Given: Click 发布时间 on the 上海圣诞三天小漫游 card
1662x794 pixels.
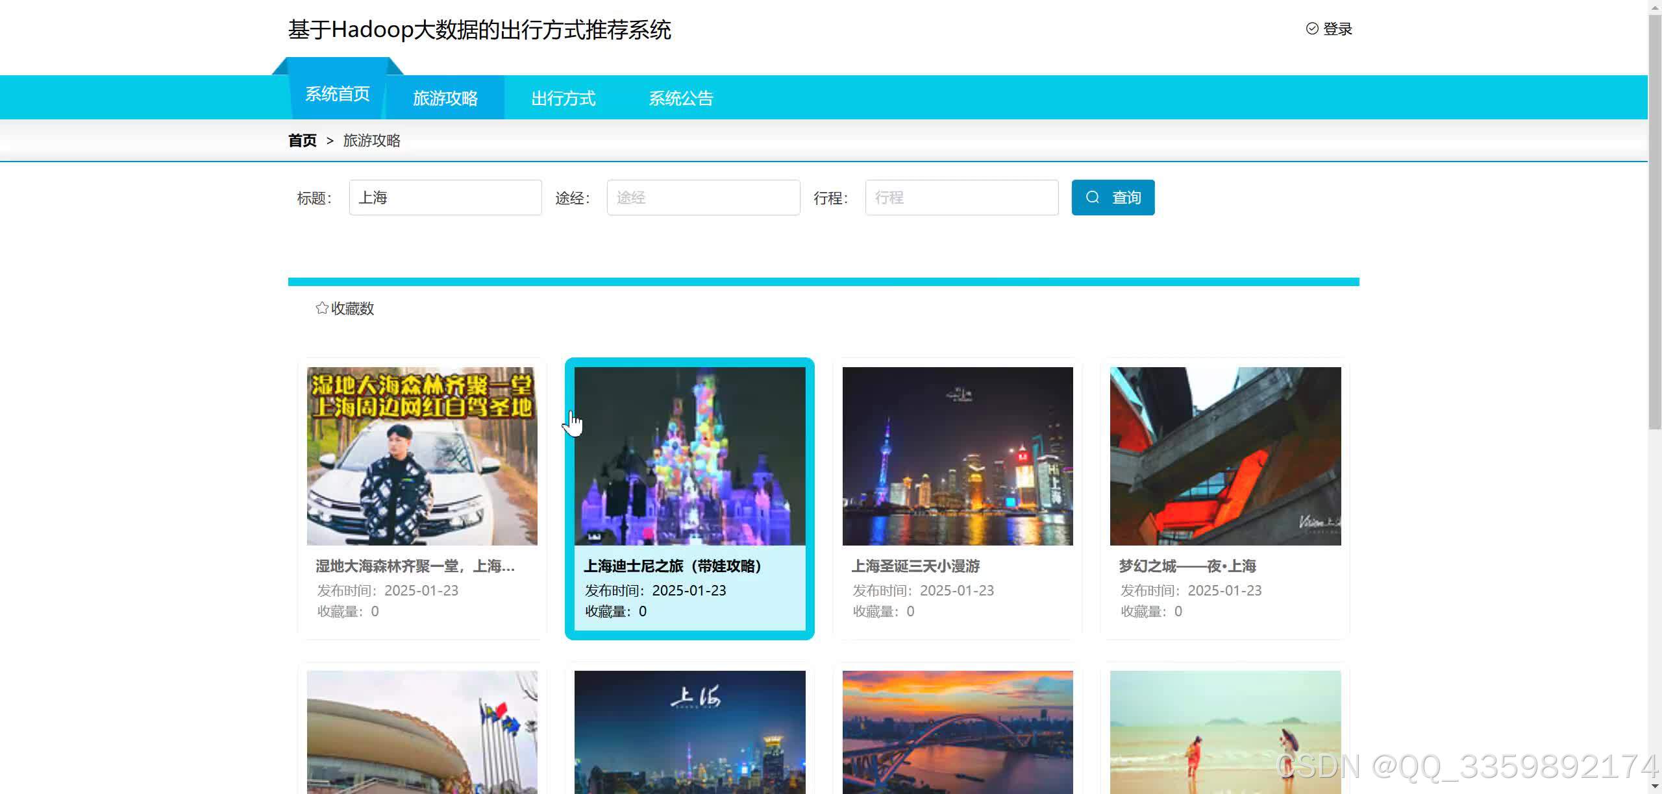Looking at the screenshot, I should coord(923,590).
